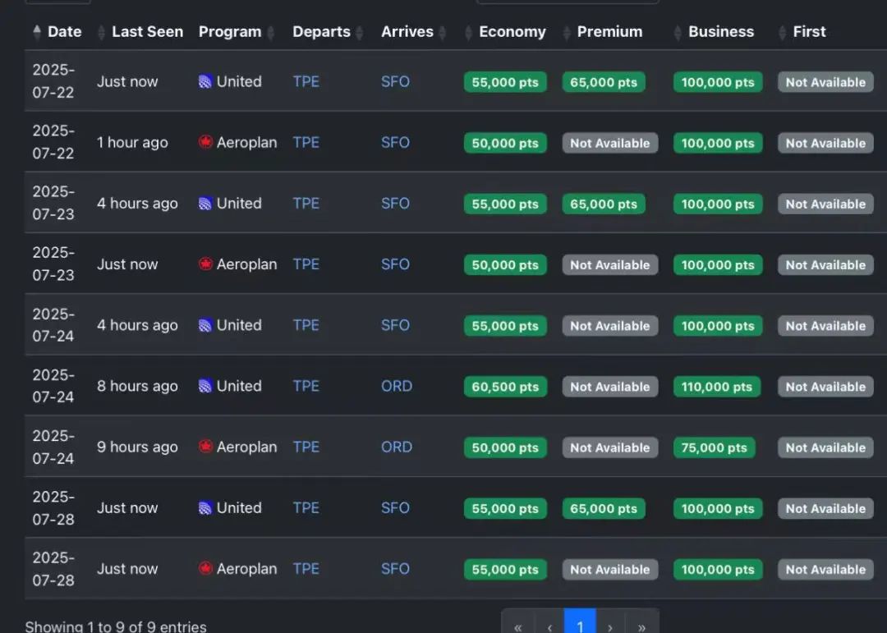This screenshot has height=633, width=887.
Task: Jump to the first page with the double left arrow
Action: tap(517, 624)
